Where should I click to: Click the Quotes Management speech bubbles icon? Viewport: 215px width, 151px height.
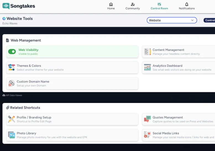(x=147, y=119)
